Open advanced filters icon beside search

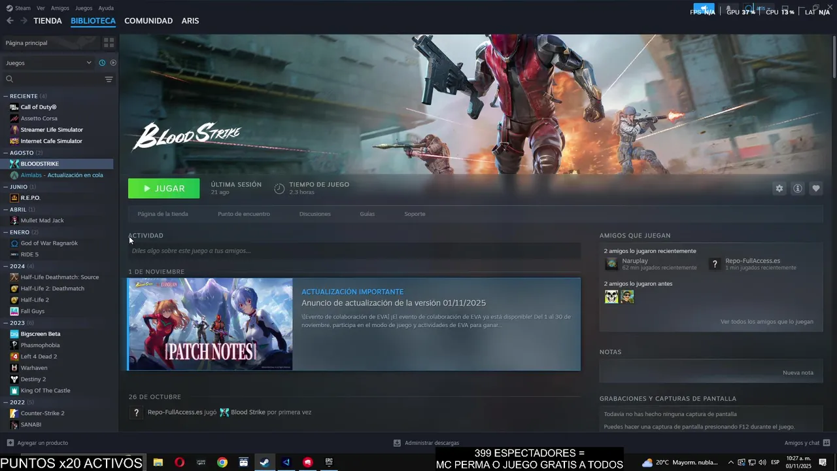click(x=109, y=79)
